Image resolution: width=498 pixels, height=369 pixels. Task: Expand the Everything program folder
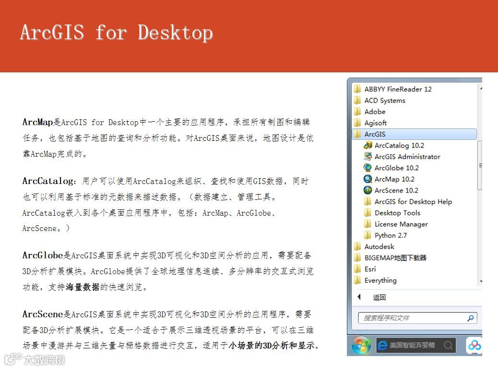point(375,280)
